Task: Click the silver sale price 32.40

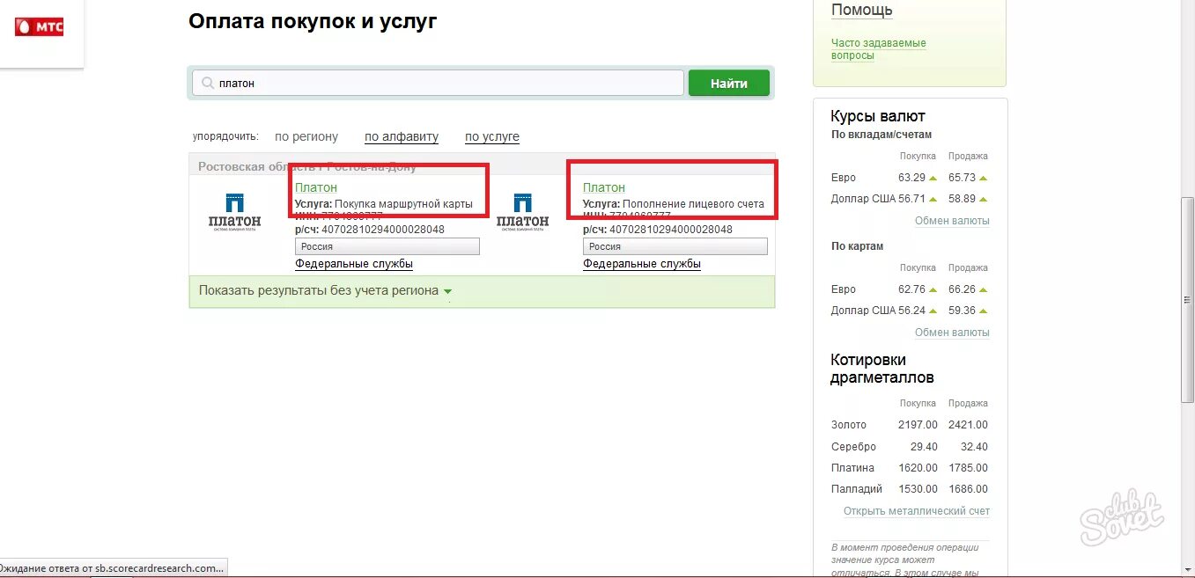Action: coord(973,447)
